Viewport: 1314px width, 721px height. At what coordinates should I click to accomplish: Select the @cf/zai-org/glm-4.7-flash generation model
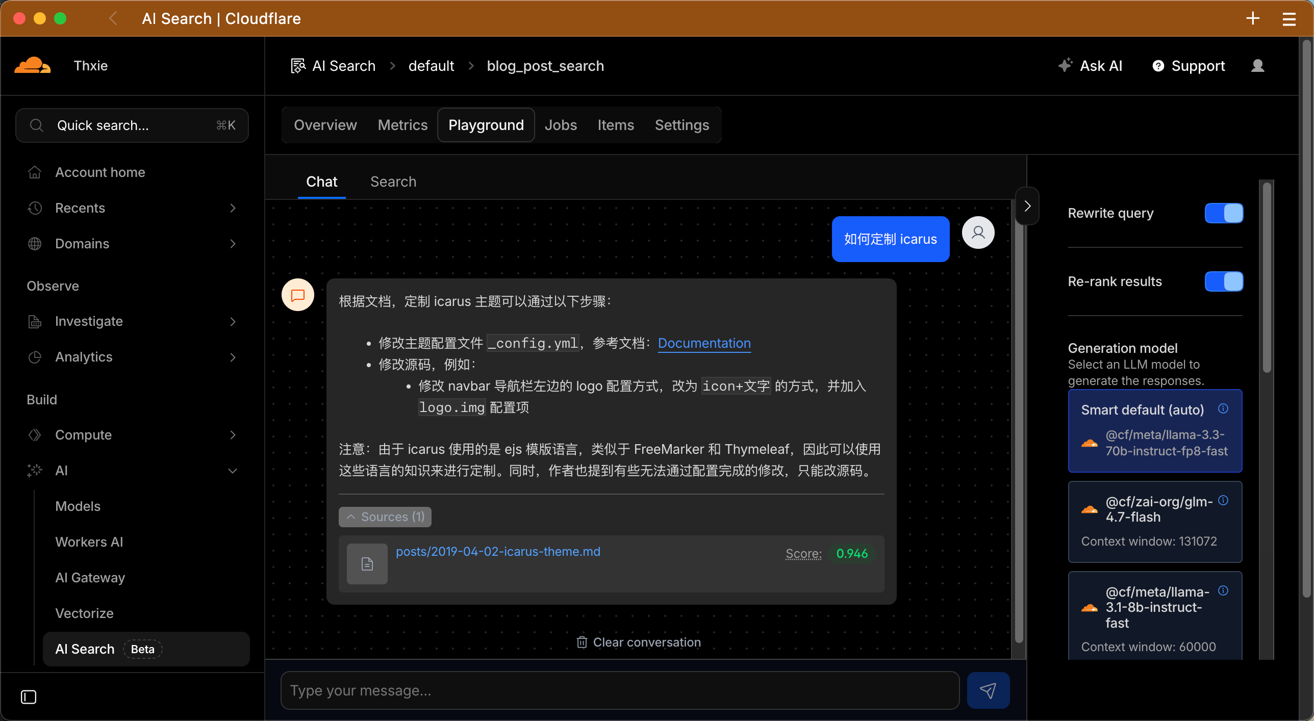(1155, 521)
